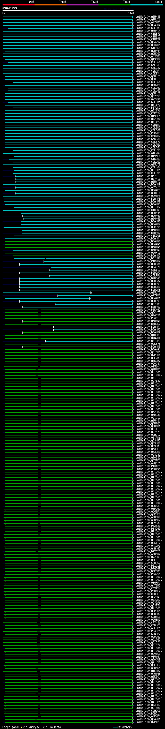
Task: Select hit label UniRef100_Q8I0P6
Action: pos(148,352)
